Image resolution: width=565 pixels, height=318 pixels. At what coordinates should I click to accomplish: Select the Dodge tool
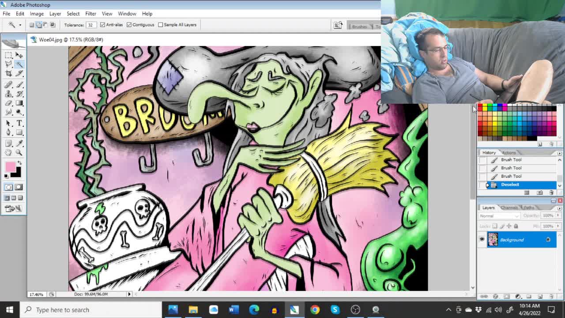coord(19,113)
